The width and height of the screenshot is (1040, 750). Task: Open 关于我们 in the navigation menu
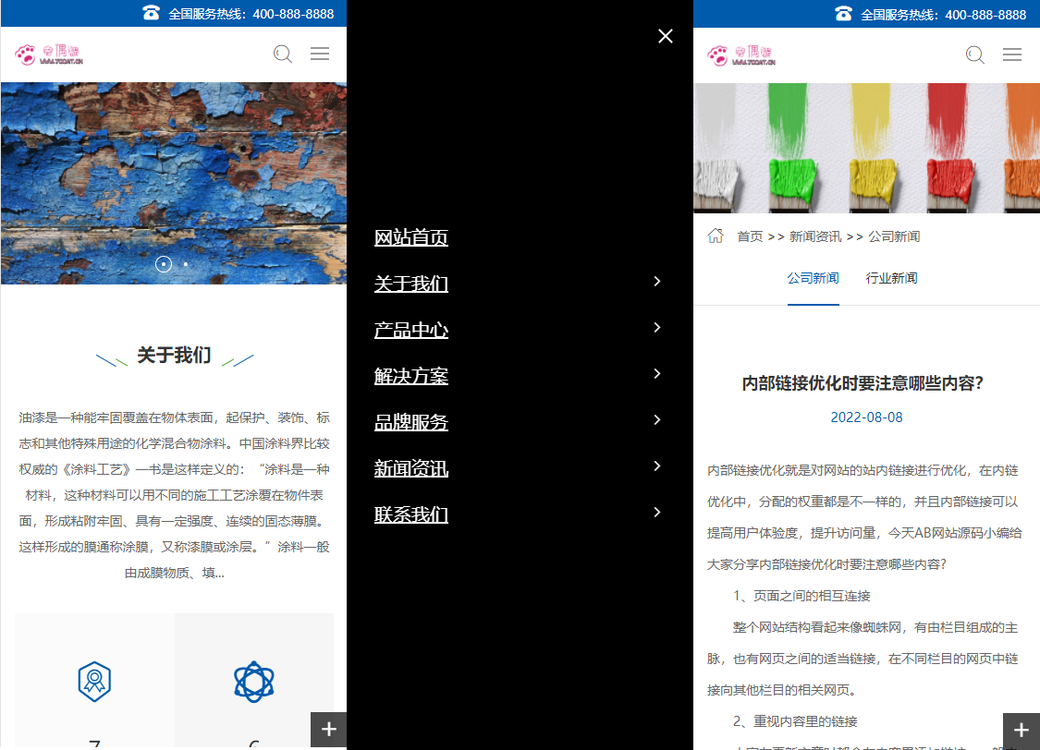point(411,284)
